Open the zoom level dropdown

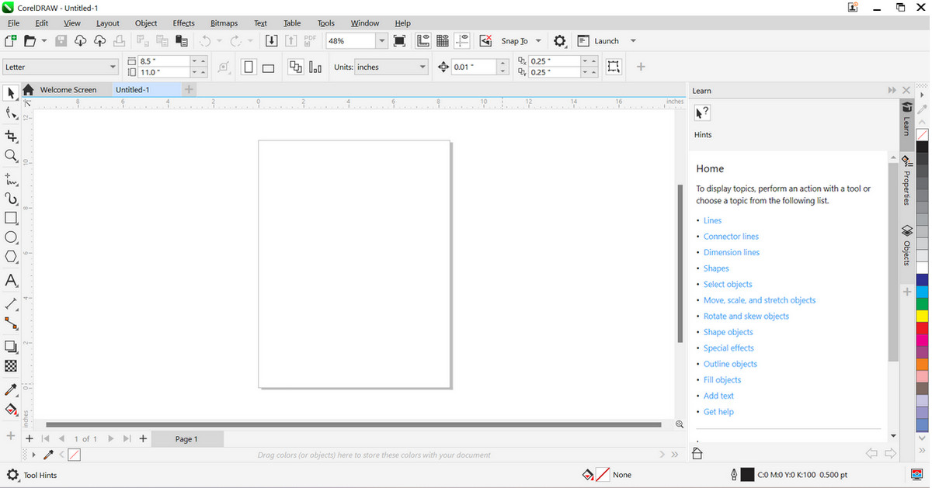click(381, 40)
